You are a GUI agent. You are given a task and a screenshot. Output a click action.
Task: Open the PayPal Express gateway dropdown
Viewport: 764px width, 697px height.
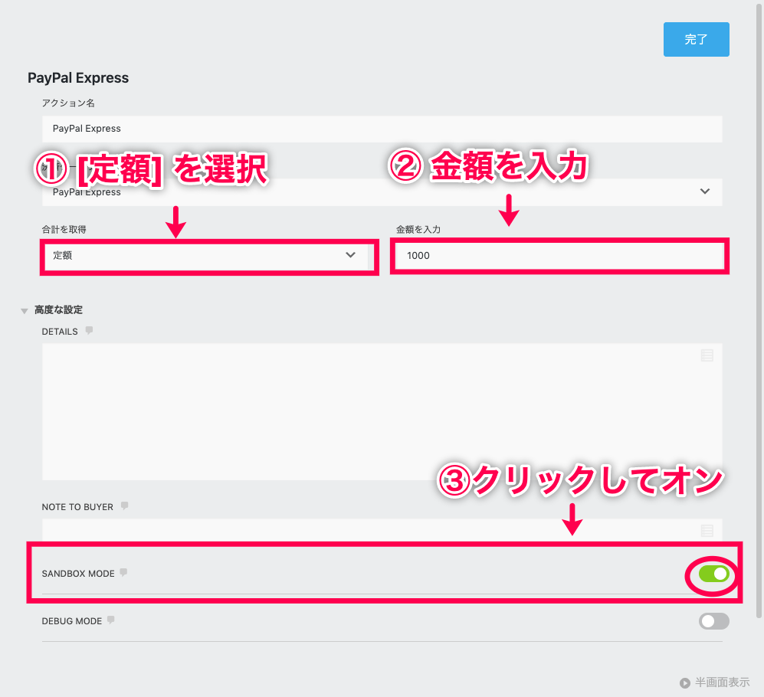382,192
